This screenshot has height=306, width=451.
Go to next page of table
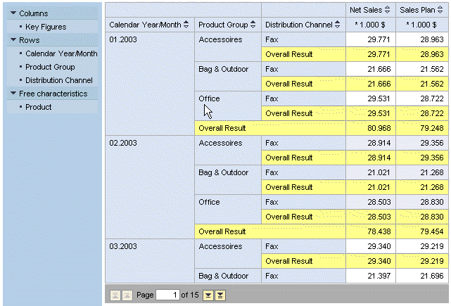point(208,295)
